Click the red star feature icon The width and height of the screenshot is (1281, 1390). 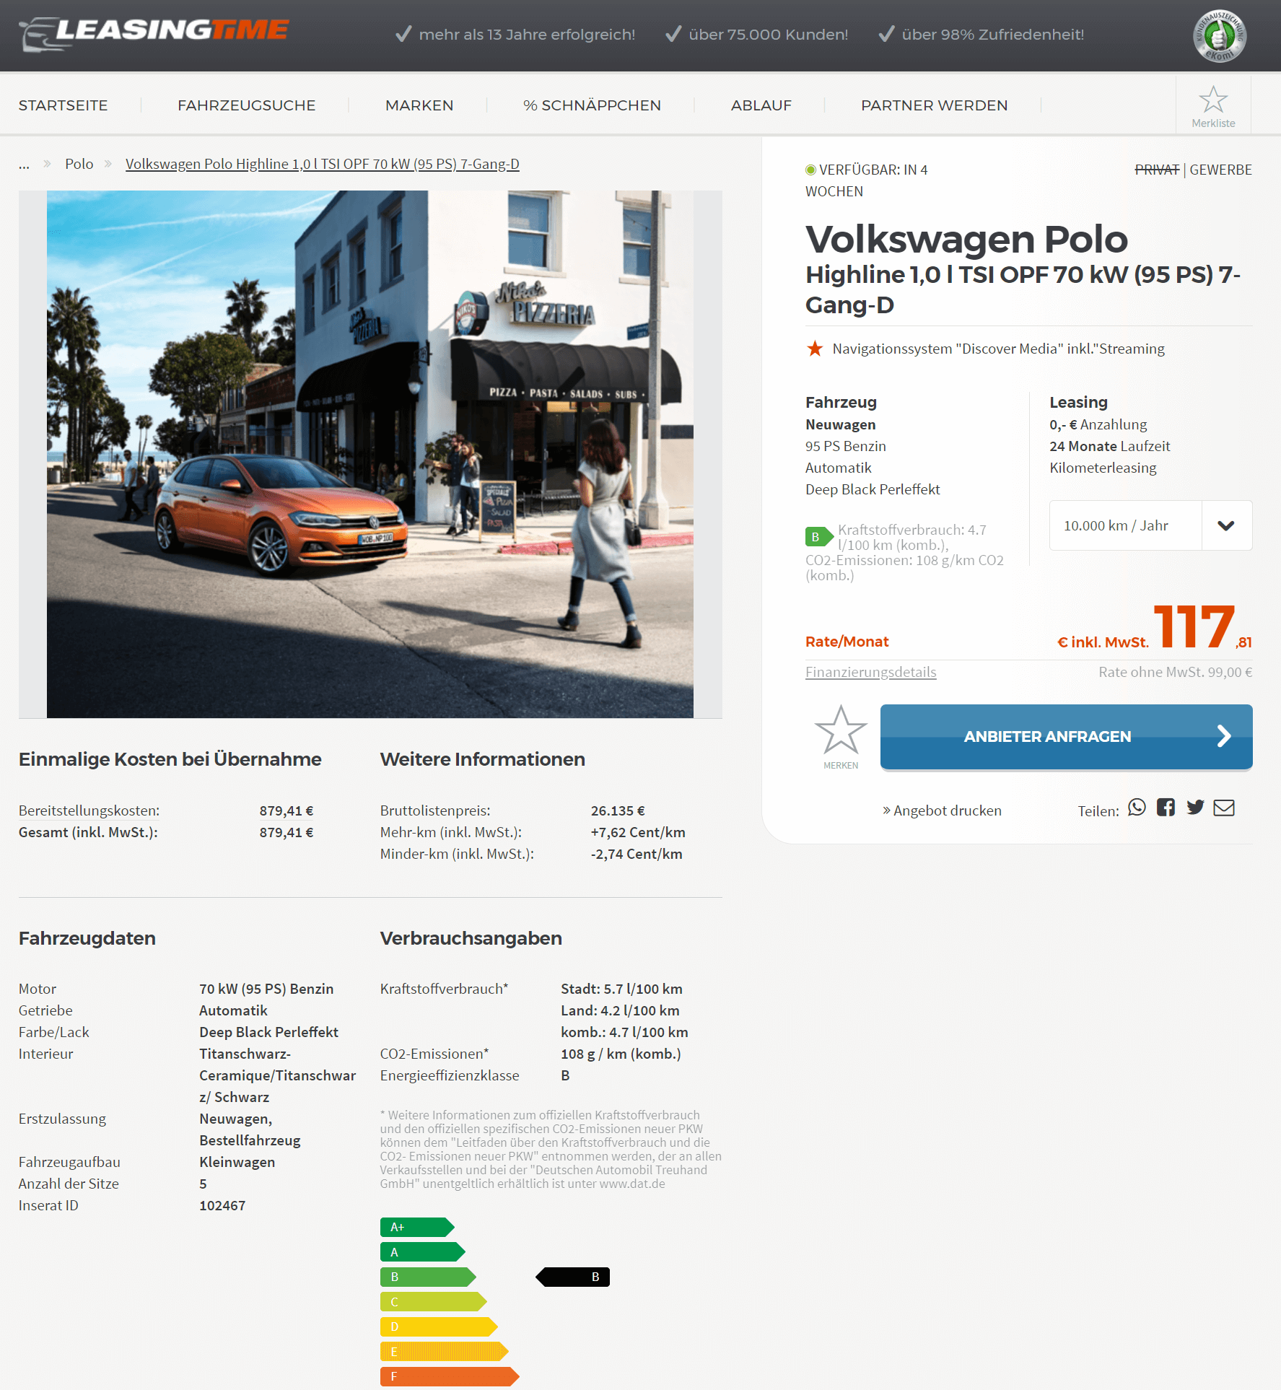[815, 349]
